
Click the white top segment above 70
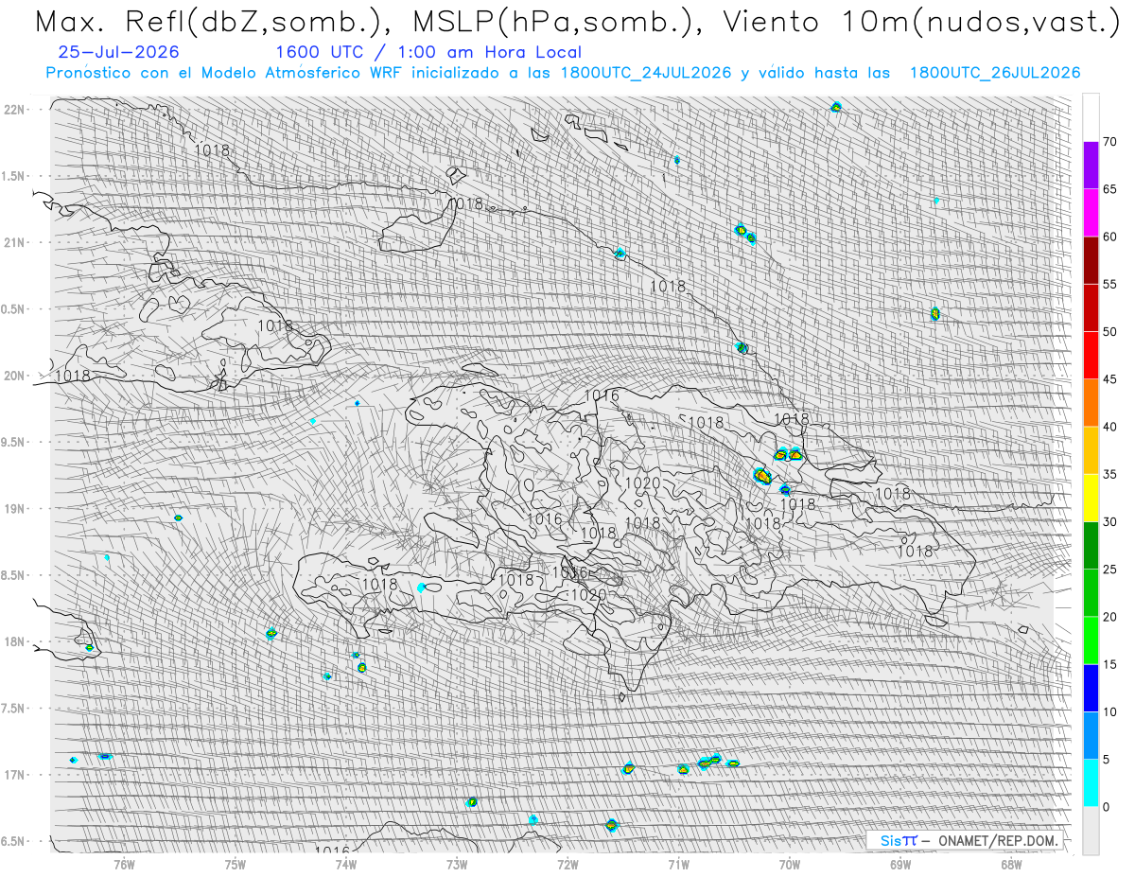click(x=1091, y=117)
